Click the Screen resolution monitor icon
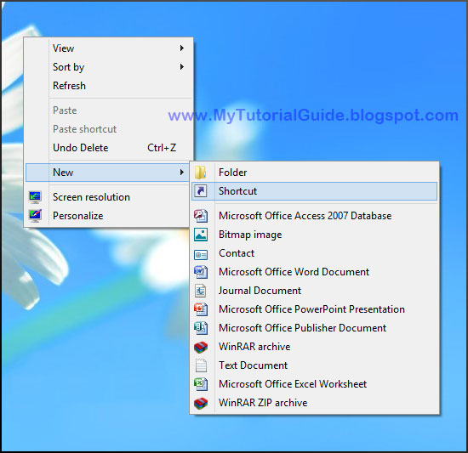This screenshot has height=453, width=468. 35,197
